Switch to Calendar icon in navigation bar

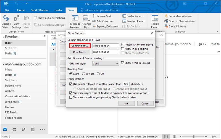[x=14, y=129]
